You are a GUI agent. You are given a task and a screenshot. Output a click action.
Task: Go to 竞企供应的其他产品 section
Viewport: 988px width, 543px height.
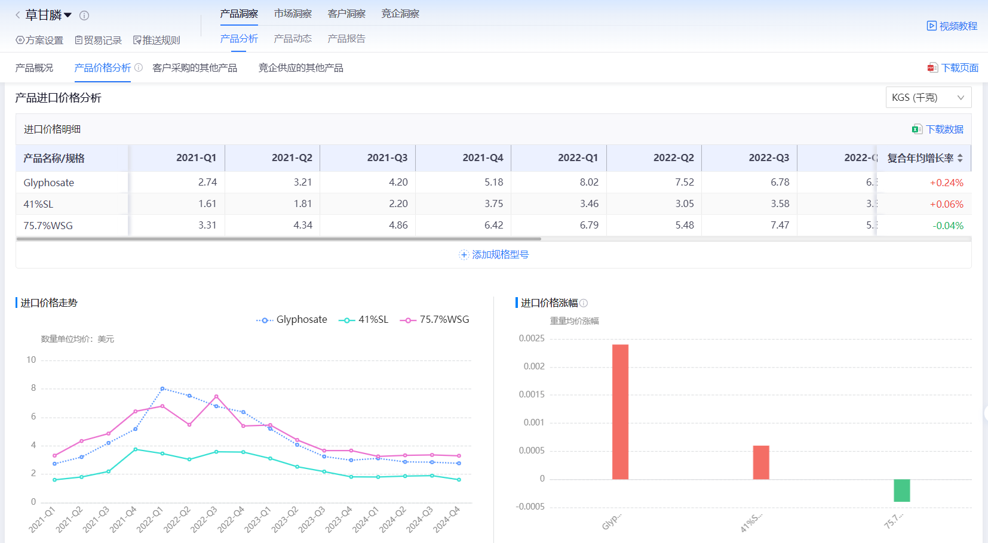pyautogui.click(x=300, y=68)
